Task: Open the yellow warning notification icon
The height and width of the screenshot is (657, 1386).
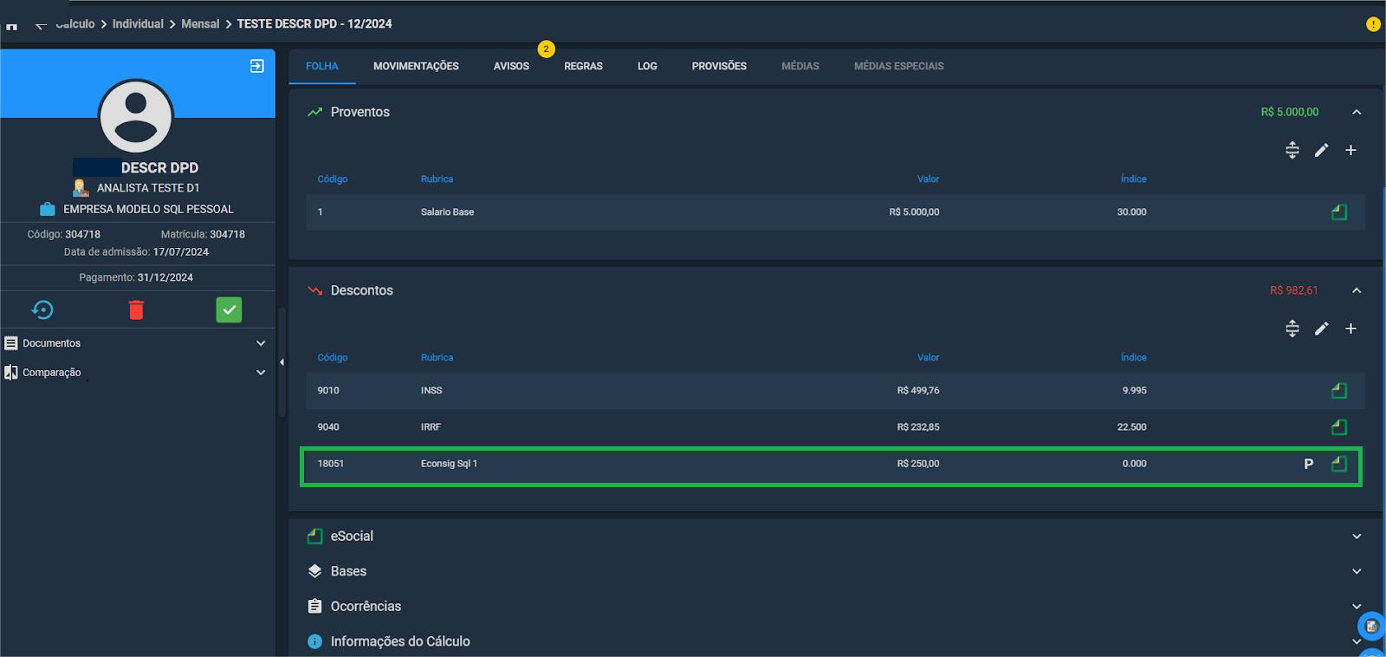Action: click(1373, 24)
